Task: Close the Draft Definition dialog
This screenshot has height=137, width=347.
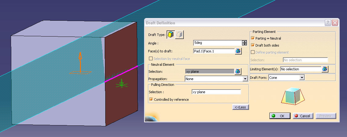Action: click(335, 23)
